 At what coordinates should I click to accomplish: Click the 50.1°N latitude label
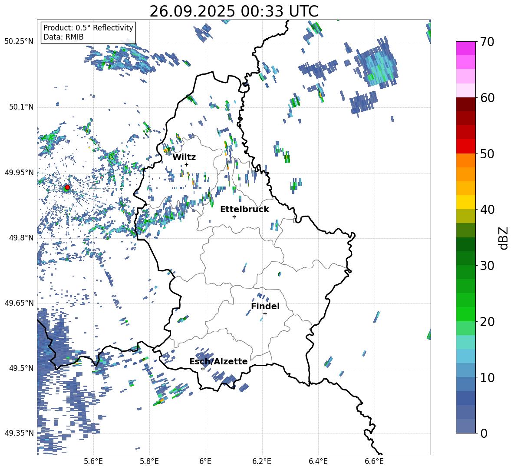coord(21,107)
